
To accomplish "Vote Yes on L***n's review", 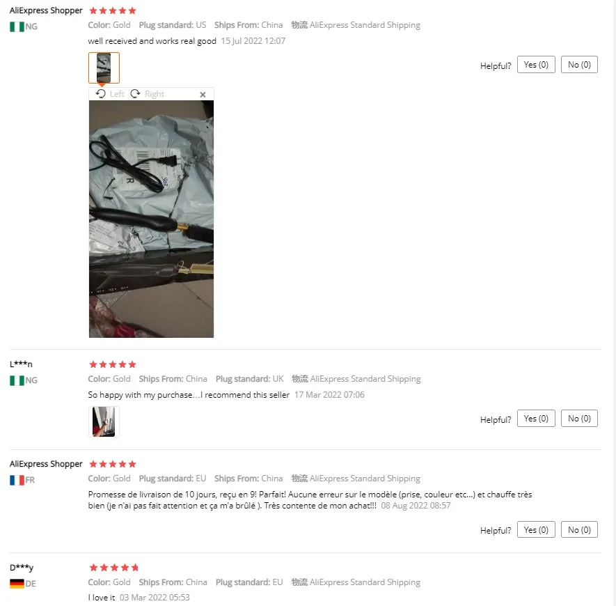I will coord(536,419).
